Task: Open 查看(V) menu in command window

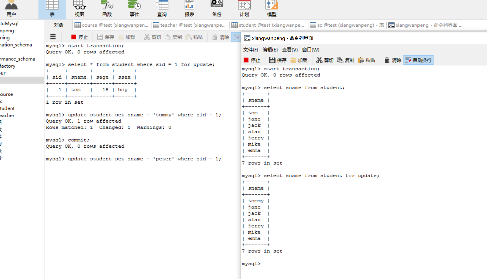Action: pos(290,50)
